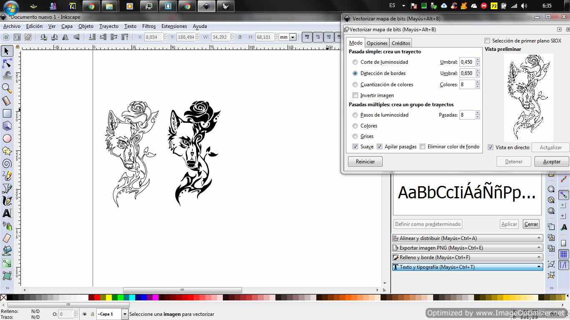The height and width of the screenshot is (320, 570).
Task: Select the arrow Selector tool
Action: (7, 51)
